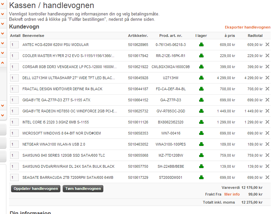The height and width of the screenshot is (214, 280).
Task: Remove Intel Core i5 2320 item
Action: point(267,122)
